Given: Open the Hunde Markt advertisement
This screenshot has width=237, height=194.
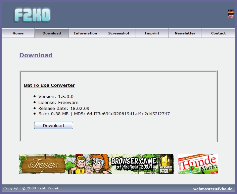Looking at the screenshot, I should click(x=198, y=164).
